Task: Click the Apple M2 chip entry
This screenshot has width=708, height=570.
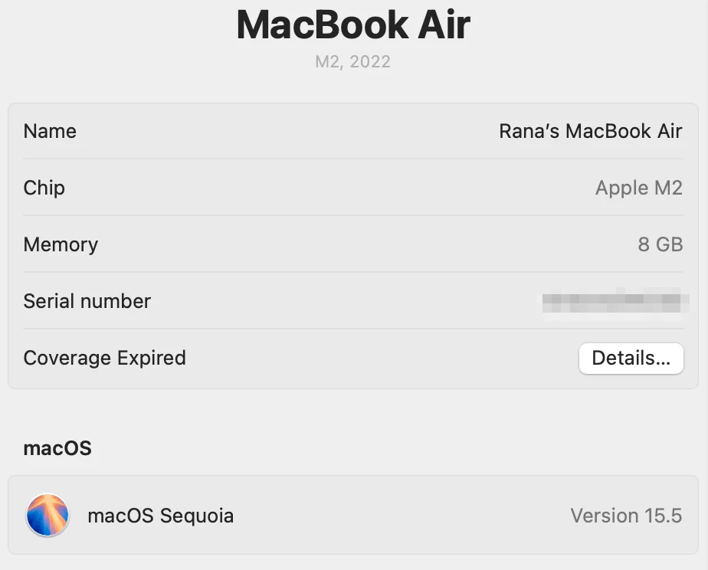Action: [639, 188]
